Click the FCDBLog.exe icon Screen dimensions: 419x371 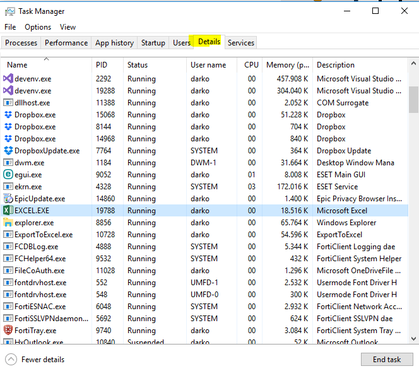coord(8,246)
